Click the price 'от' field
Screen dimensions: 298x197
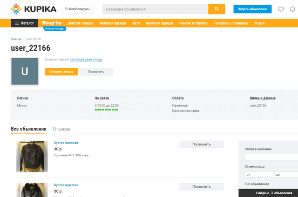click(260, 174)
